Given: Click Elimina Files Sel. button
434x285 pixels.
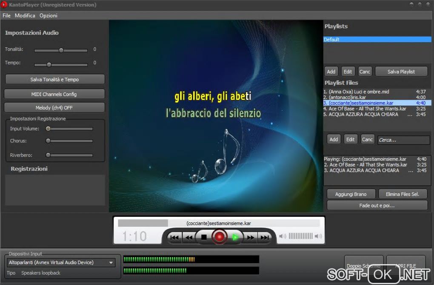Looking at the screenshot, I should pos(403,194).
